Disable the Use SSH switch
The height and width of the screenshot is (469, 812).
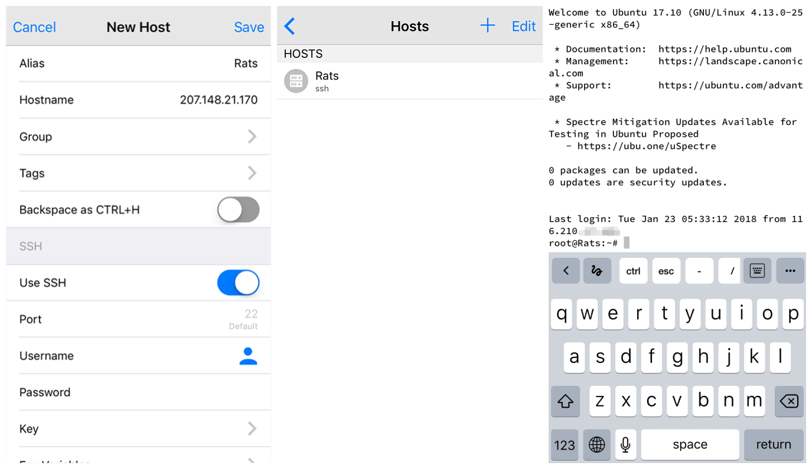coord(238,283)
